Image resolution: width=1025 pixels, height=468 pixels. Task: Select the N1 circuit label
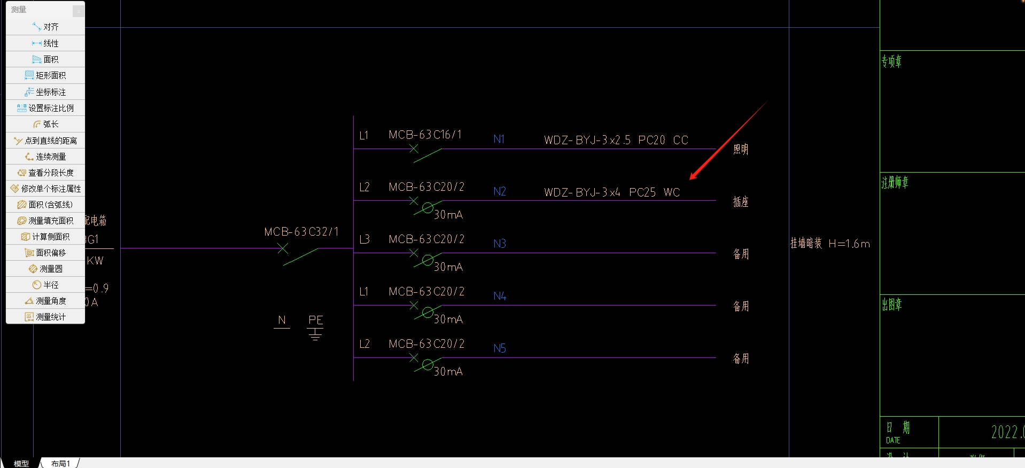pos(499,139)
